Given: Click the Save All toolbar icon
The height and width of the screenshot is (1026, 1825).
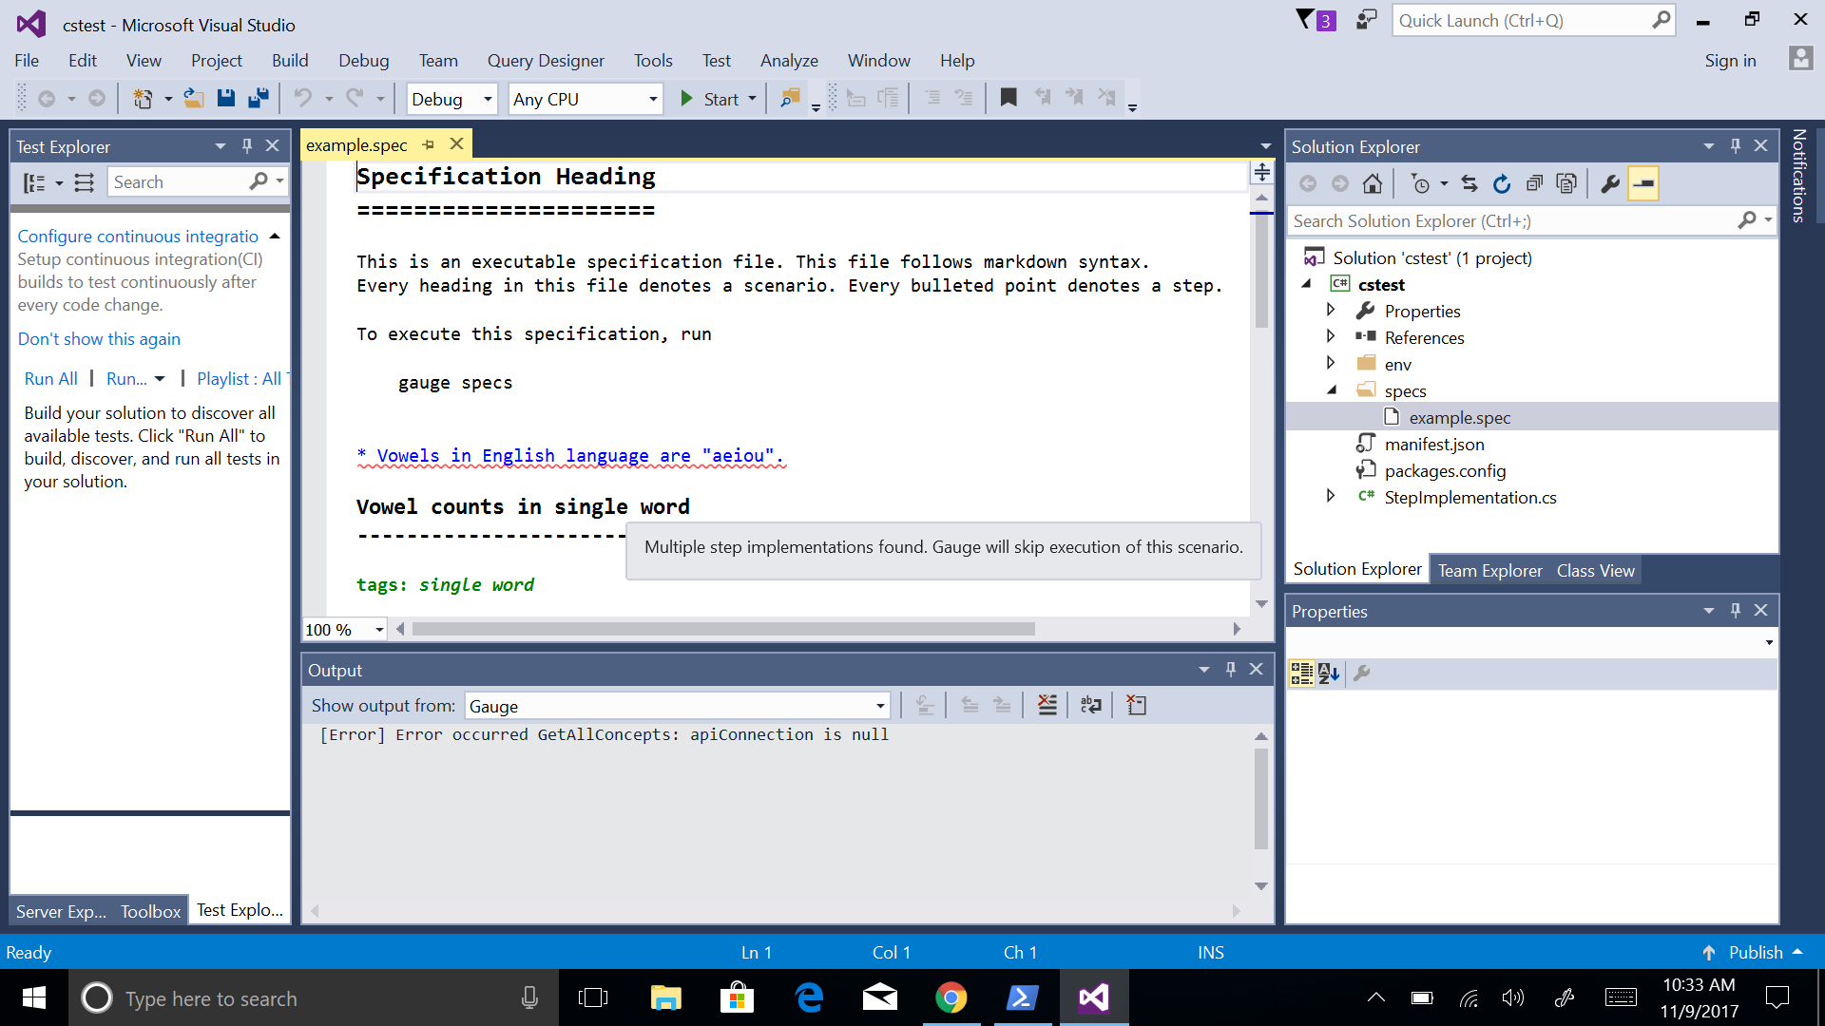Looking at the screenshot, I should pyautogui.click(x=258, y=98).
